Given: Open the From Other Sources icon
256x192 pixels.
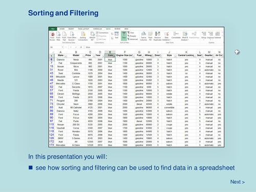Looking at the screenshot, I should (72, 36).
